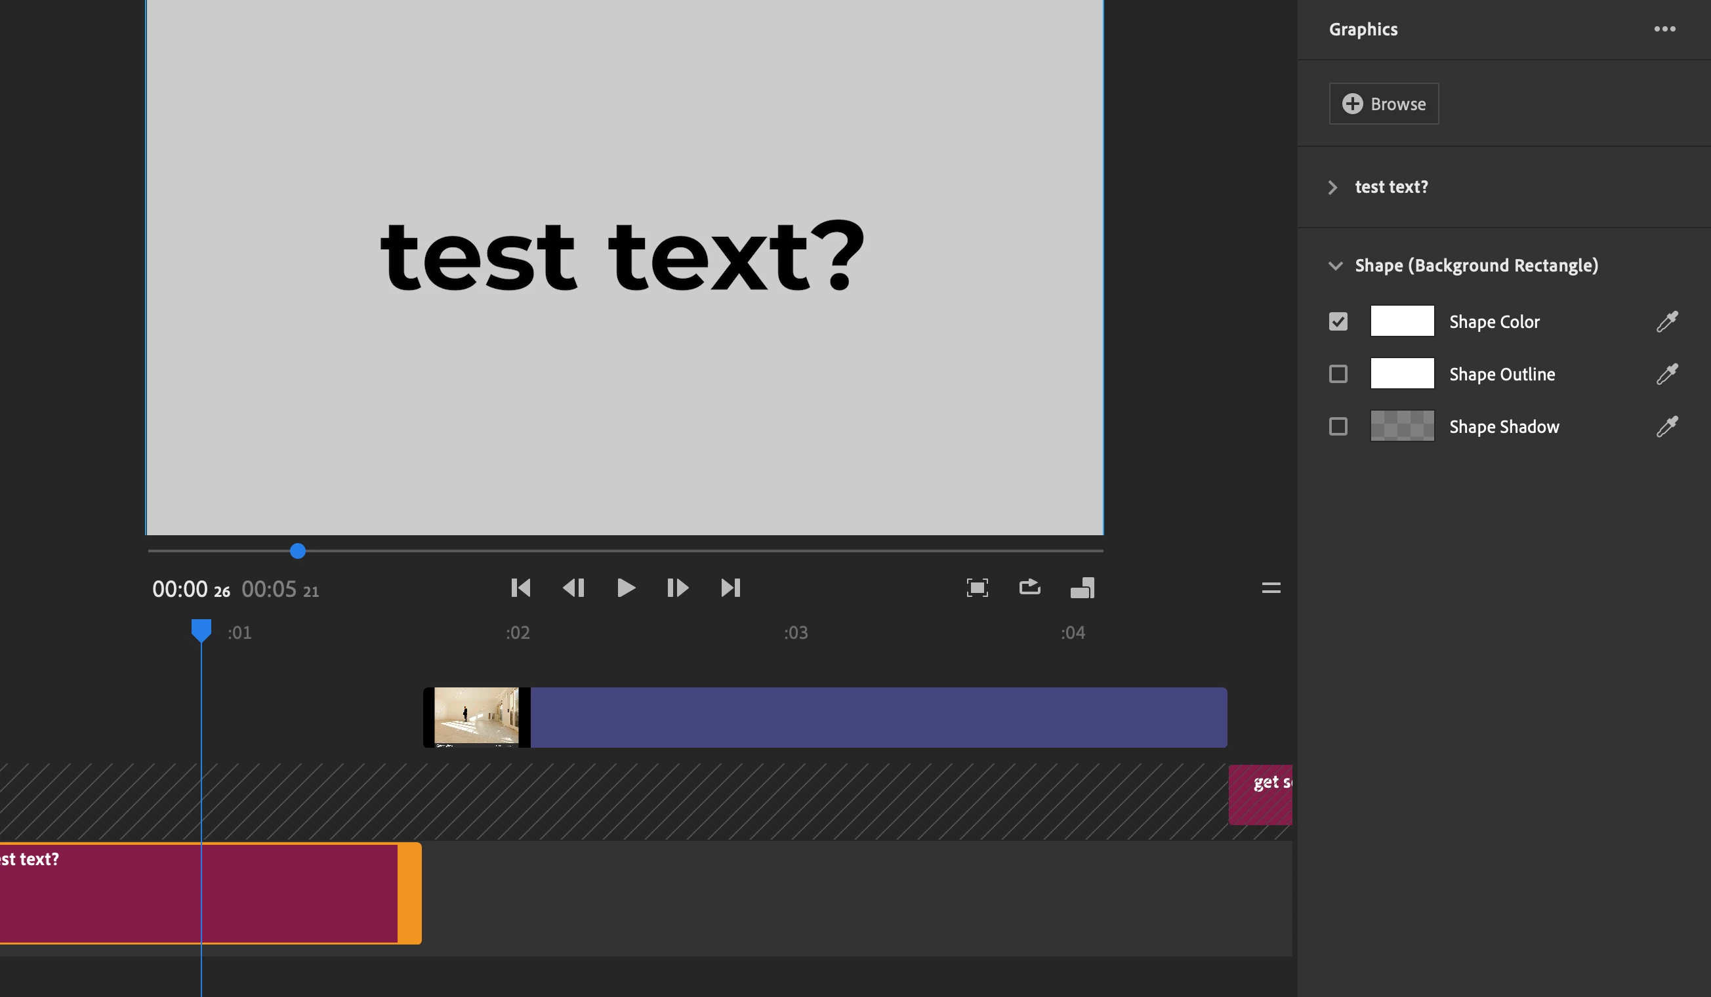Expand the test text? section
Image resolution: width=1711 pixels, height=997 pixels.
coord(1333,188)
